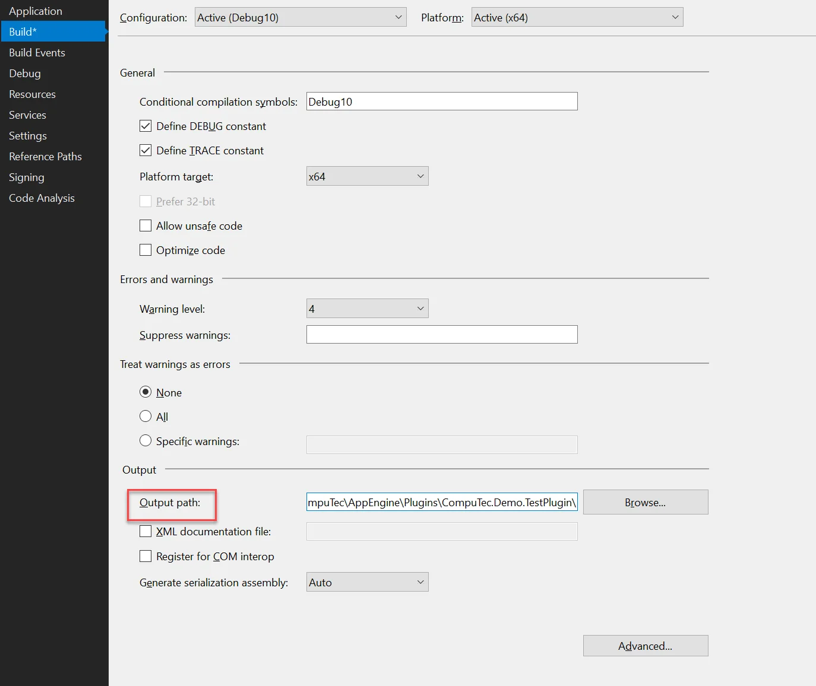Screen dimensions: 816x686
Task: Select the Code Analysis tab
Action: tap(42, 198)
